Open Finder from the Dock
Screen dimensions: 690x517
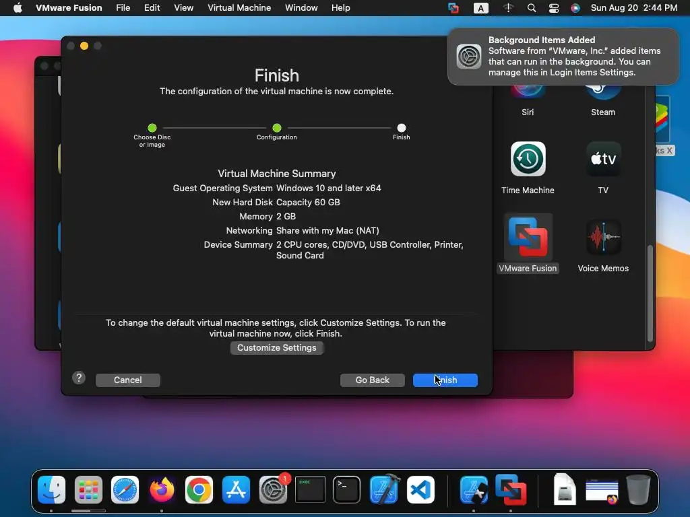pos(51,489)
